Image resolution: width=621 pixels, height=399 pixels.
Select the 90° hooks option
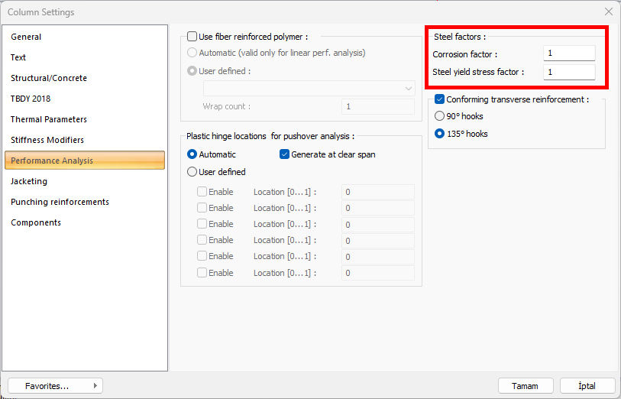coord(439,116)
